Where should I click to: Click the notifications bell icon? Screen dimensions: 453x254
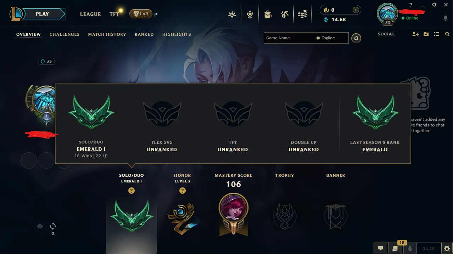(x=446, y=18)
